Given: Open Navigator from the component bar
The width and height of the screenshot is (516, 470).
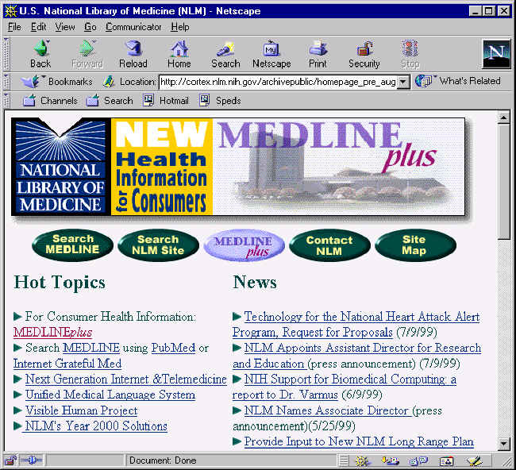Looking at the screenshot, I should click(364, 460).
